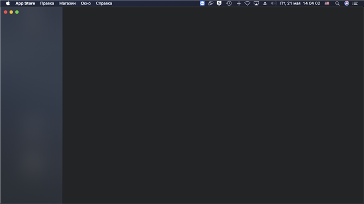This screenshot has height=204, width=364.
Task: Click the icon right of Time Machine
Action: click(239, 3)
